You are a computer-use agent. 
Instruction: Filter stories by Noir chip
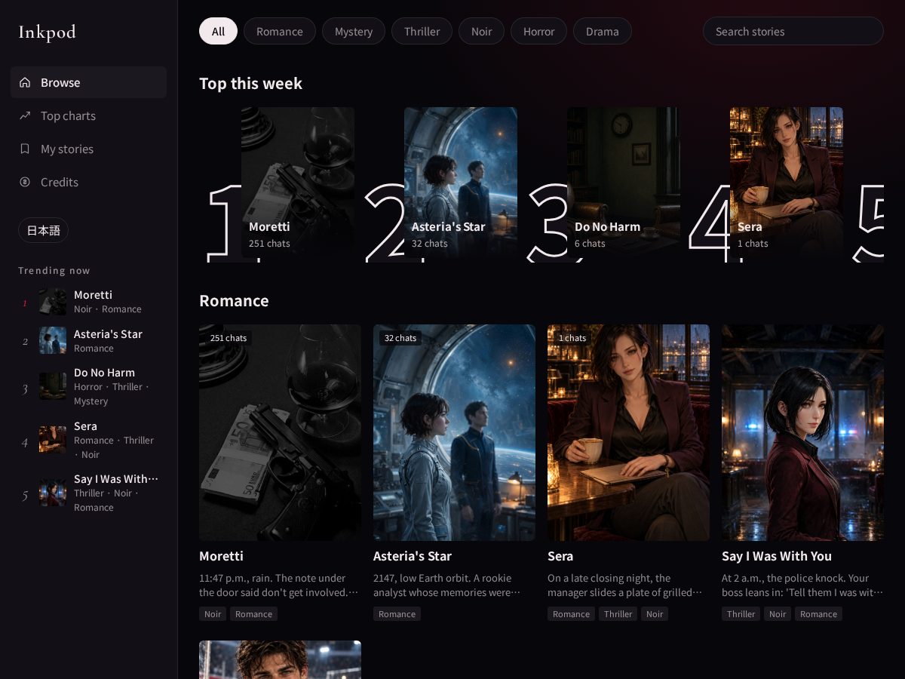481,31
